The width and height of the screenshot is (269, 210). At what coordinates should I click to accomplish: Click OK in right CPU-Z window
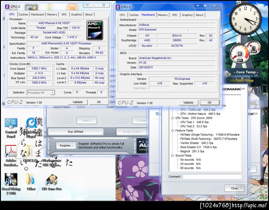(x=210, y=103)
